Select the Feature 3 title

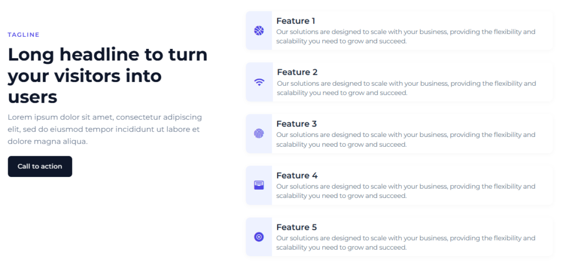[x=296, y=124]
